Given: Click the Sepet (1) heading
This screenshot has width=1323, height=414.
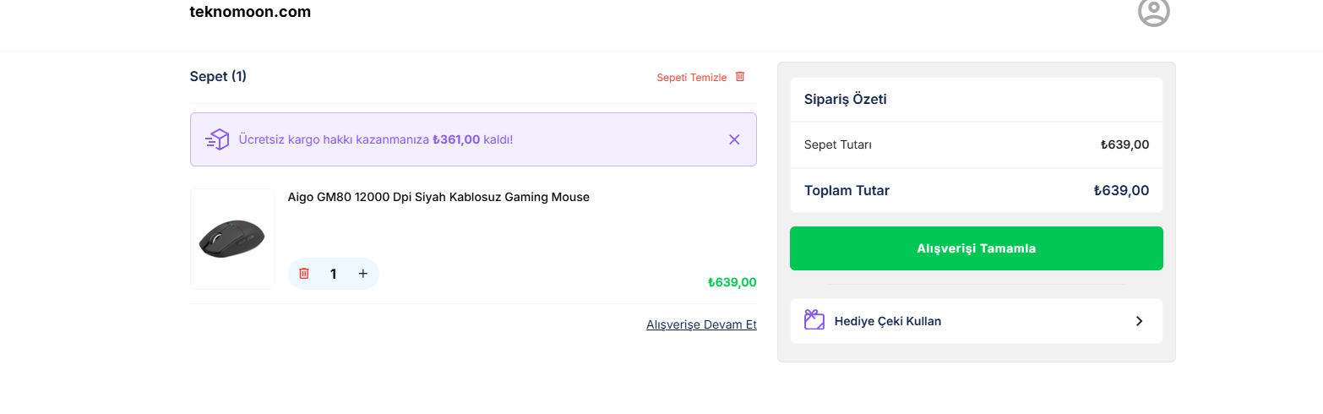Looking at the screenshot, I should [x=218, y=77].
